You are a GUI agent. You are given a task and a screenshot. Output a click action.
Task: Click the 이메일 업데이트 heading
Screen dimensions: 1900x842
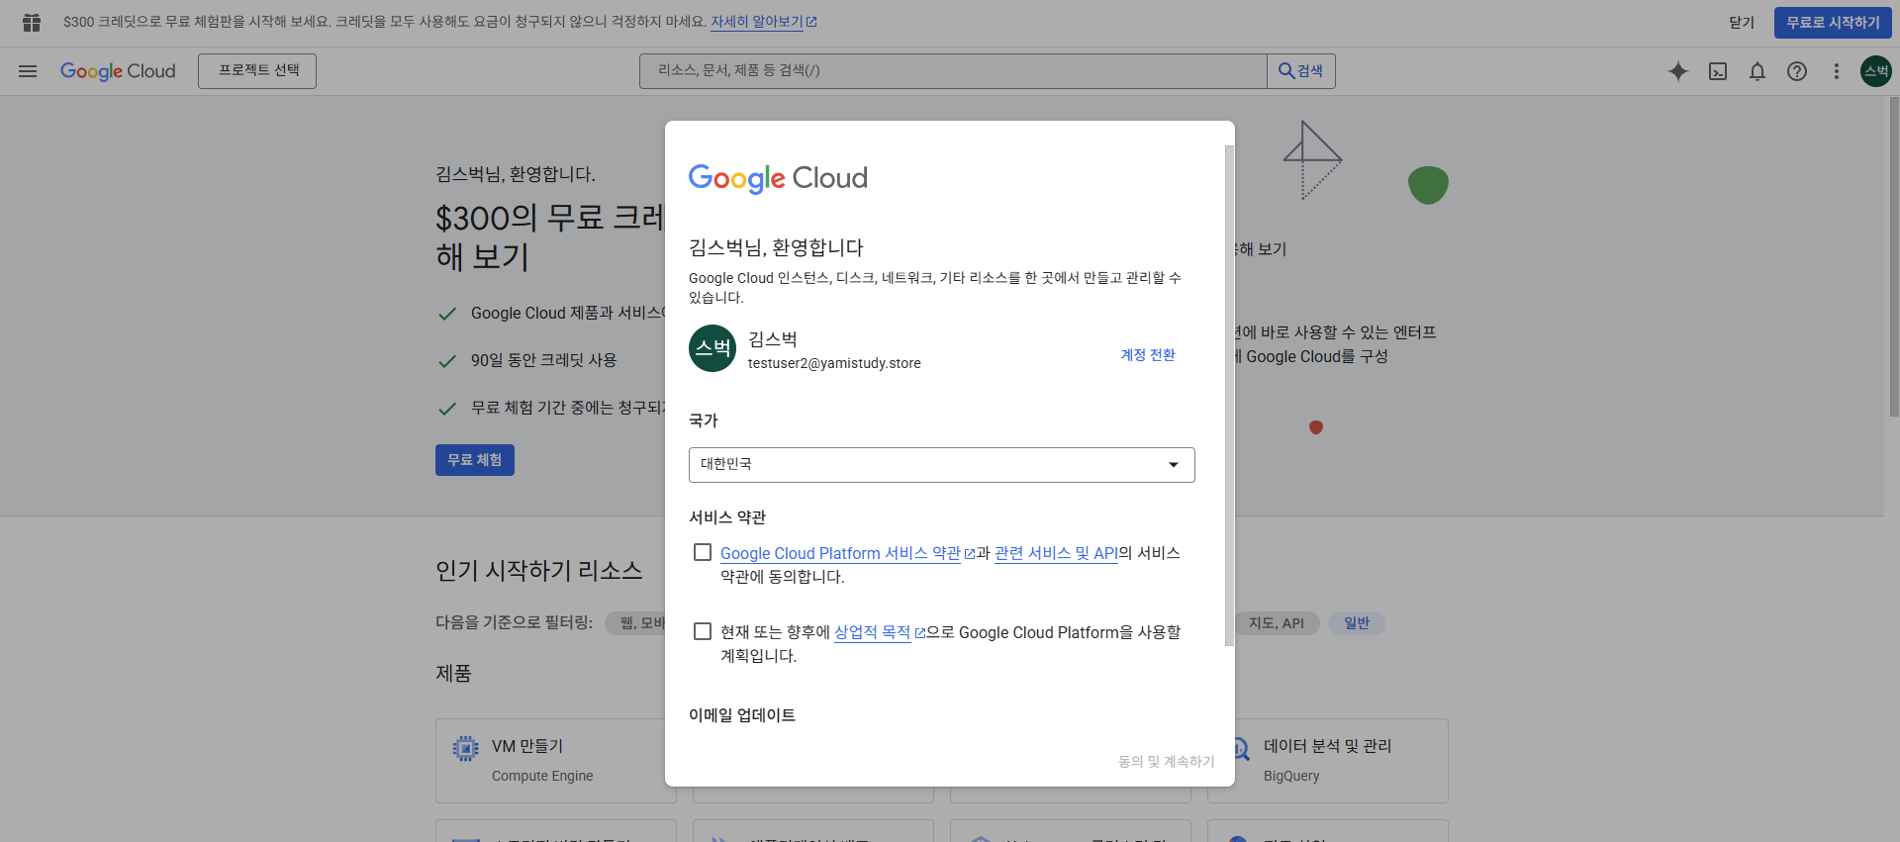tap(742, 715)
